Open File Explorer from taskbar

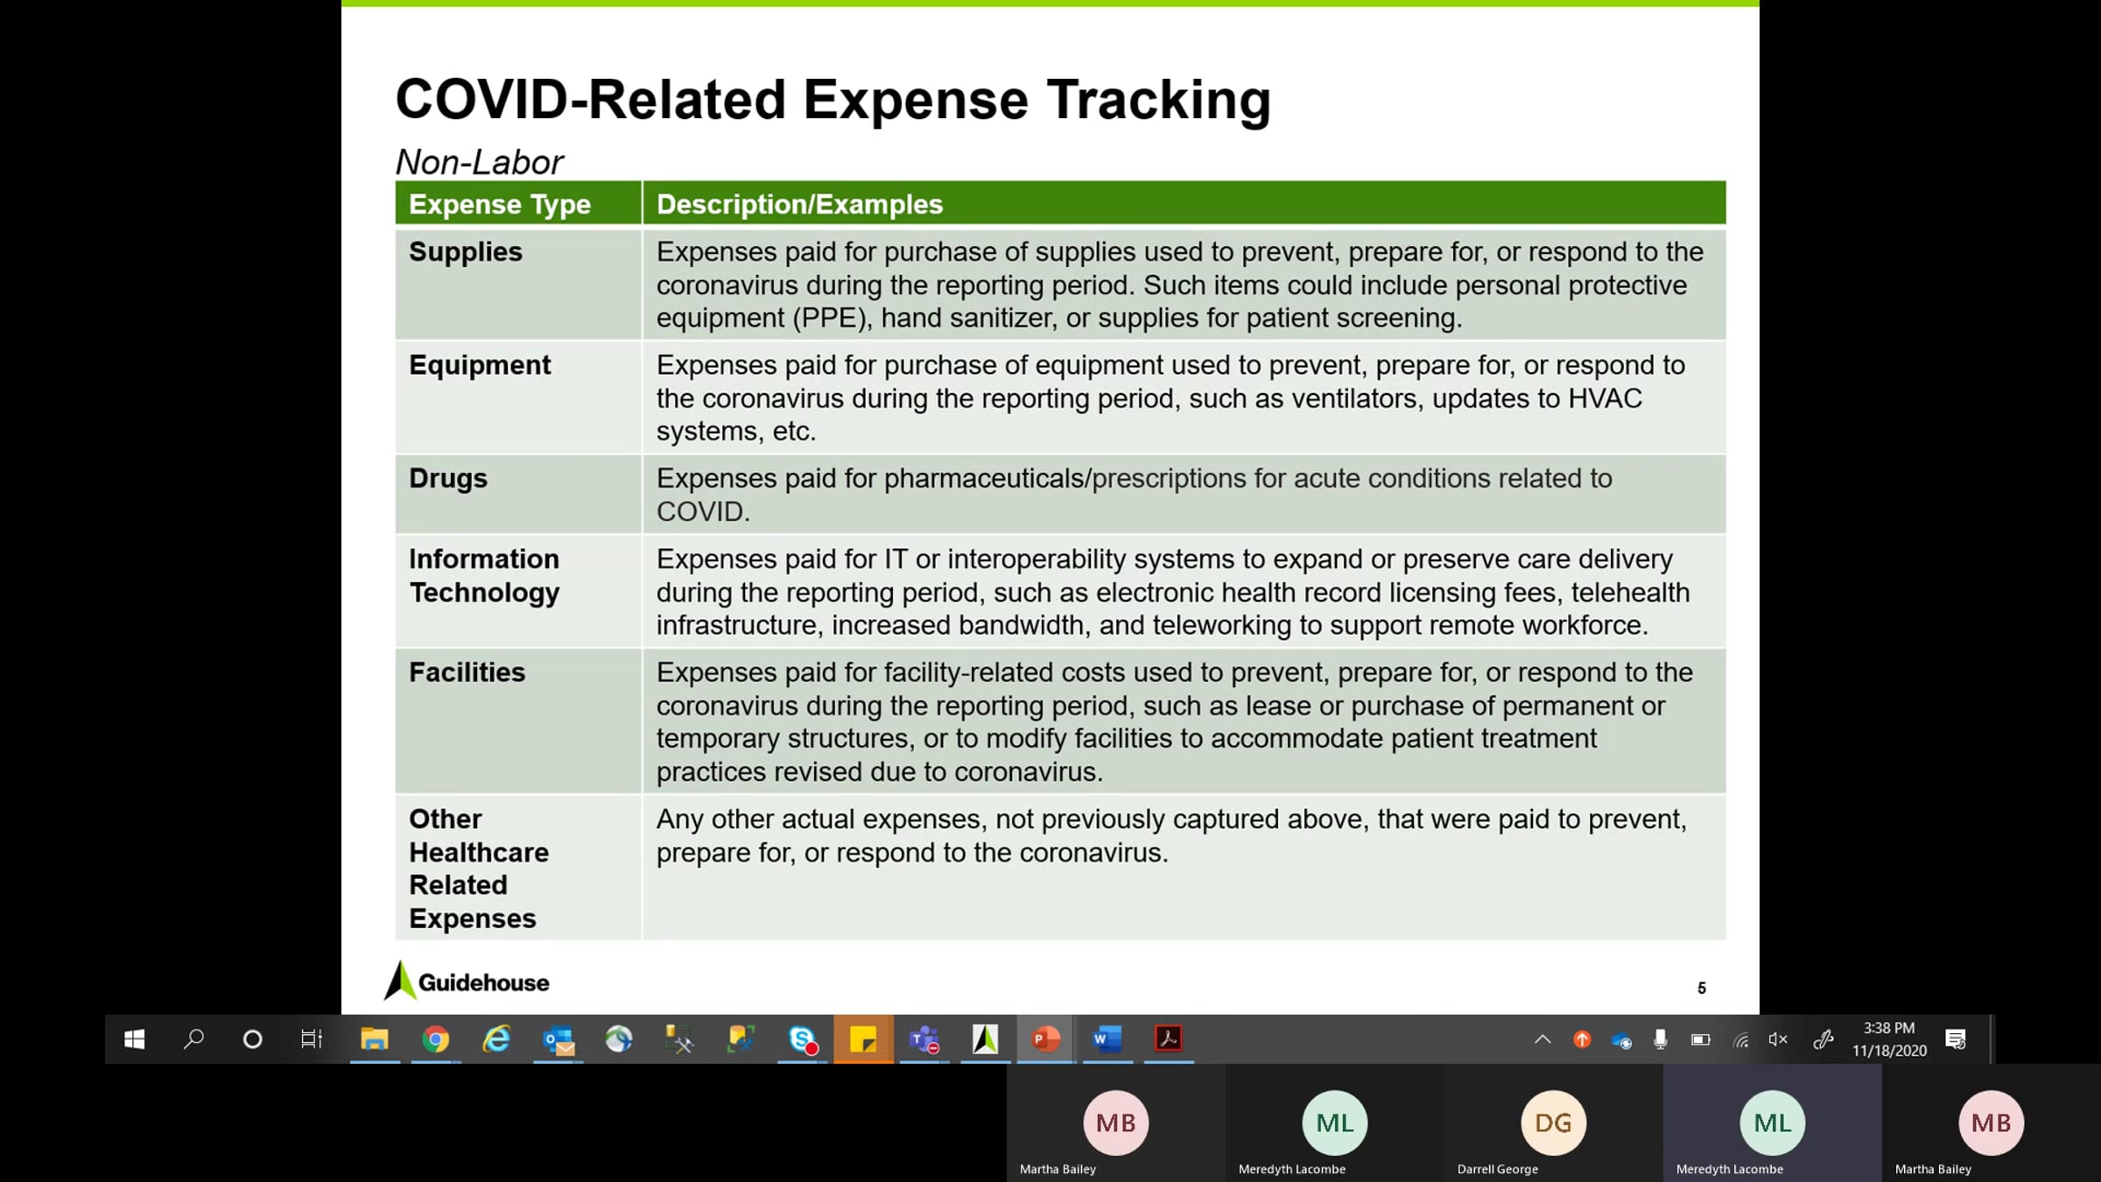(x=375, y=1039)
